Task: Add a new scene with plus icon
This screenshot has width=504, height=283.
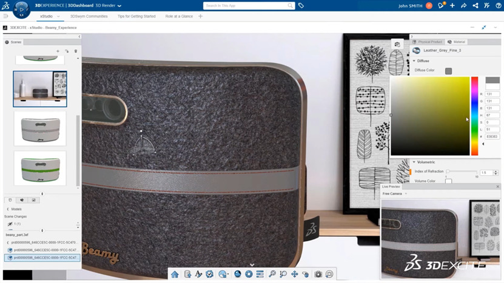Action: 58,51
